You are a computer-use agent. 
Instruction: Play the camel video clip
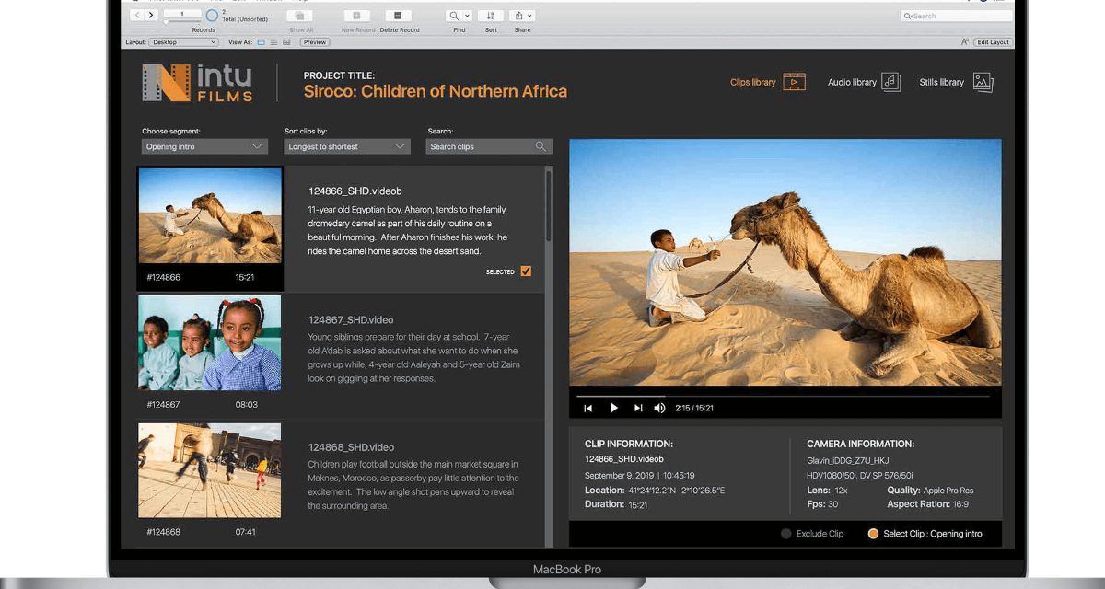point(614,408)
